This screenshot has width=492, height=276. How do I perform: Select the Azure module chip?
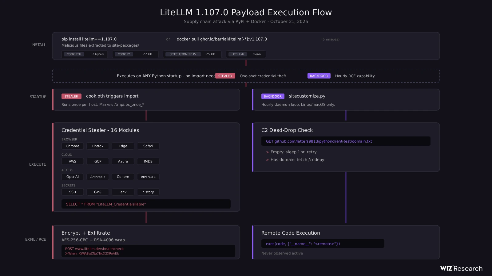point(123,161)
